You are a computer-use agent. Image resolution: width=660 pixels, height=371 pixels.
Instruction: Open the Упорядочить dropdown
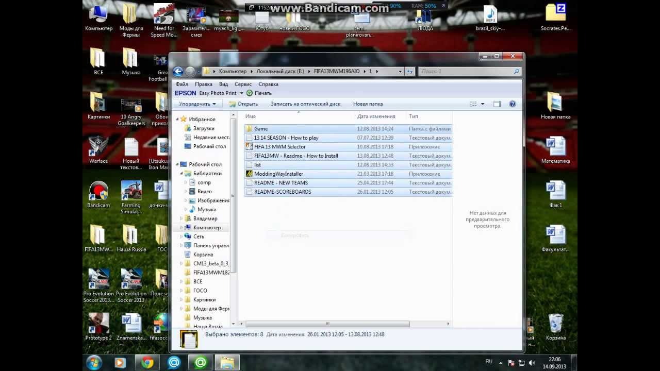[x=197, y=104]
